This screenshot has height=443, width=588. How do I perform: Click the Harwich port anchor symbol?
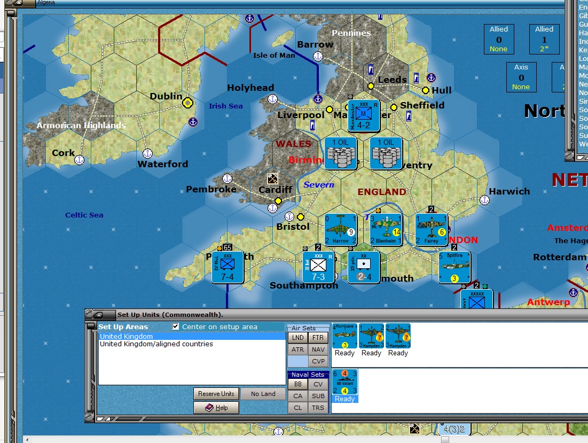pos(484,200)
